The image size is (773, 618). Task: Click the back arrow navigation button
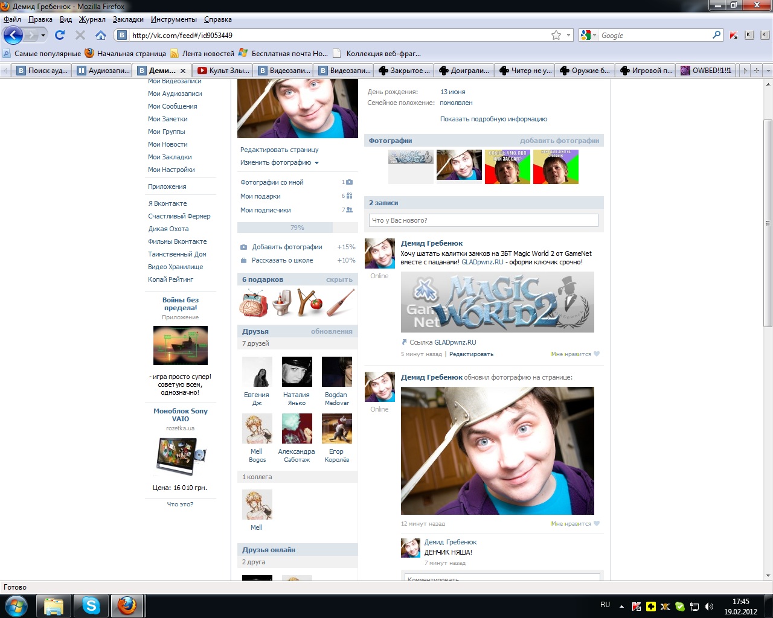click(x=13, y=35)
